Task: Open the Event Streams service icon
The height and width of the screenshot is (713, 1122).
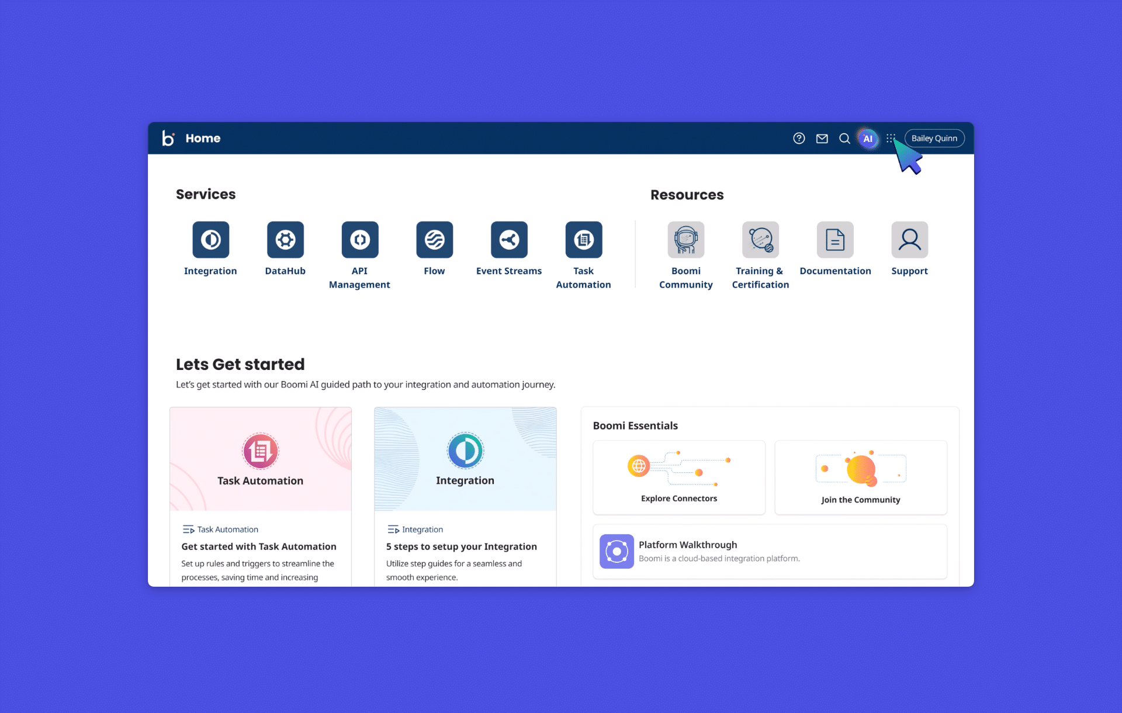Action: 509,240
